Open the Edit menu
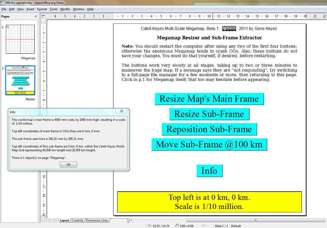Image resolution: width=327 pixels, height=228 pixels. (12, 9)
